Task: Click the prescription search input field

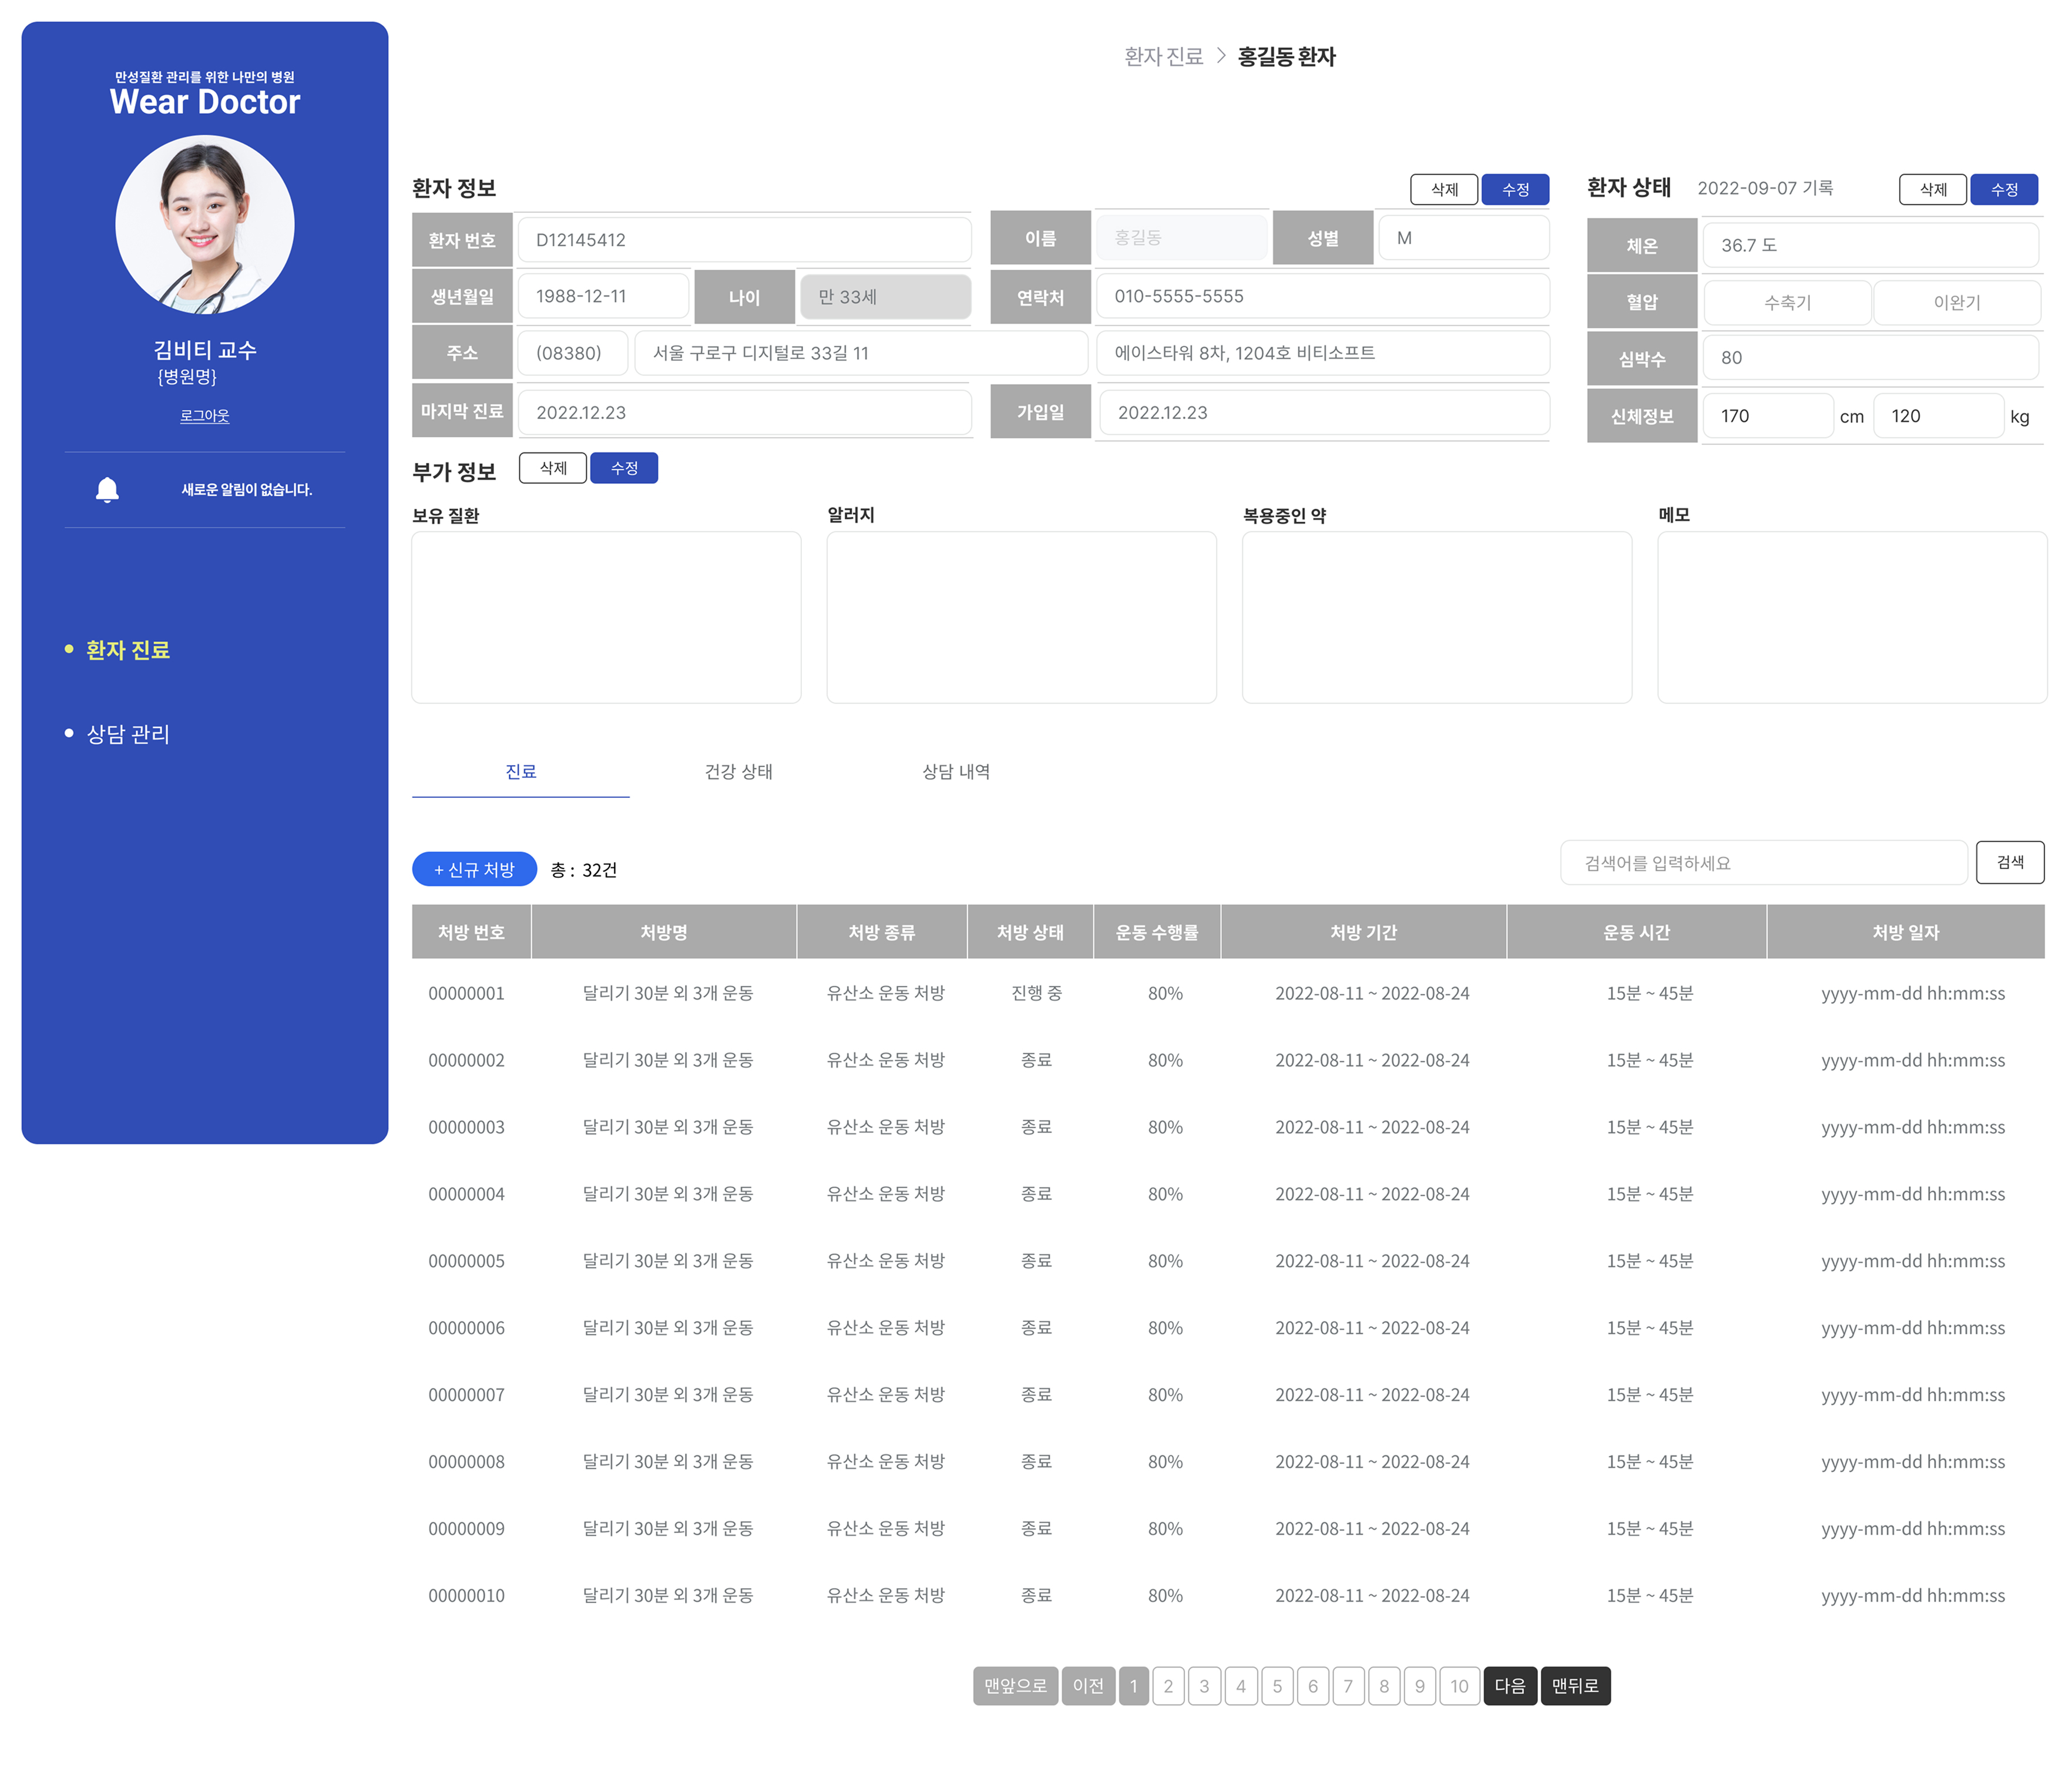Action: pyautogui.click(x=1763, y=862)
